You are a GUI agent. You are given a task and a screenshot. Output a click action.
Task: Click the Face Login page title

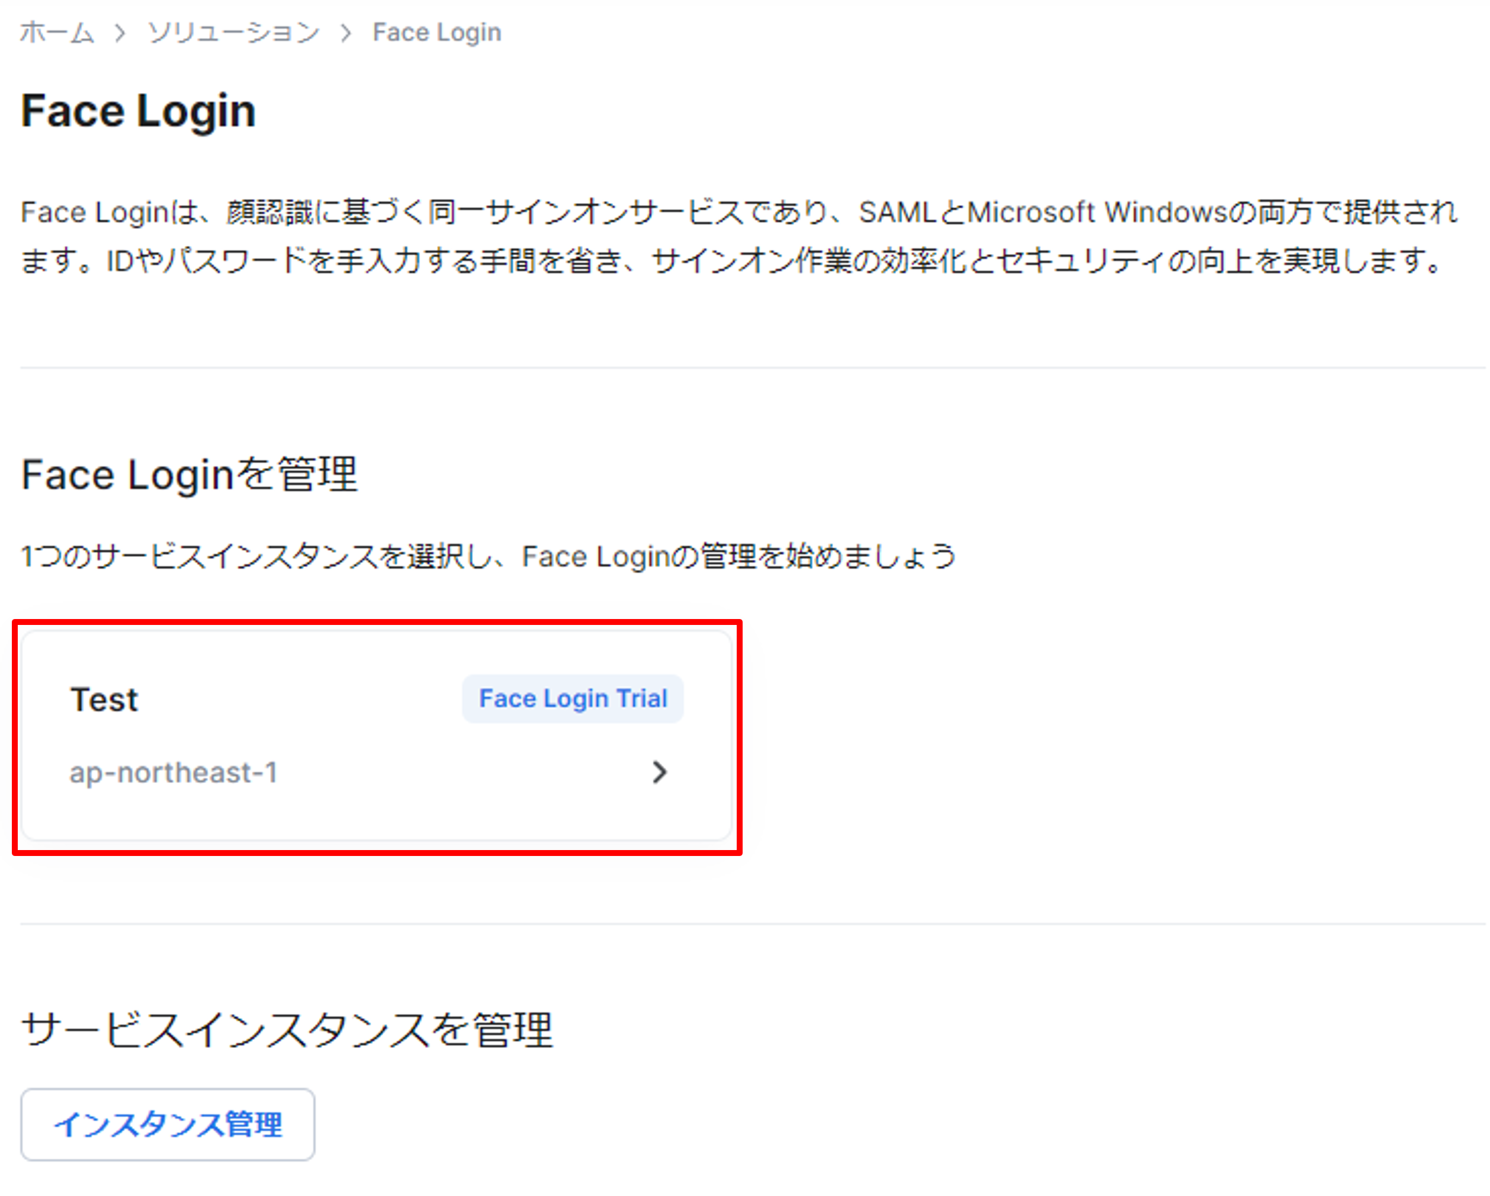(138, 111)
